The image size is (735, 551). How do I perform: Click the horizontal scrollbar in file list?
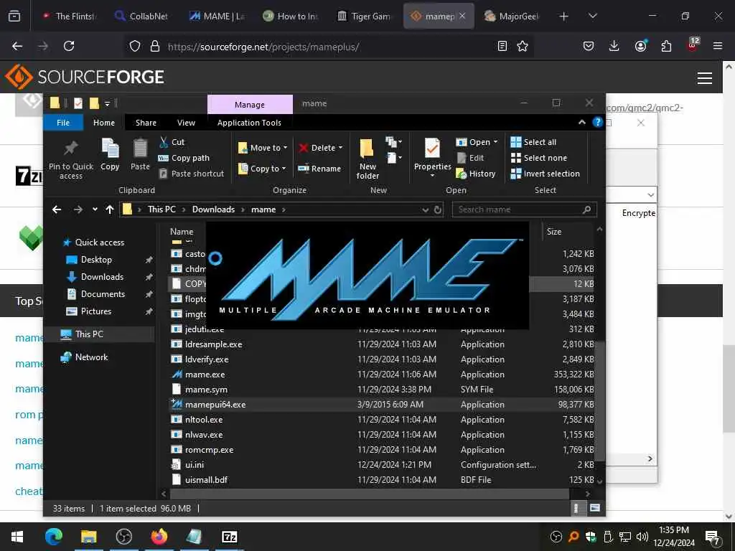coord(370,494)
